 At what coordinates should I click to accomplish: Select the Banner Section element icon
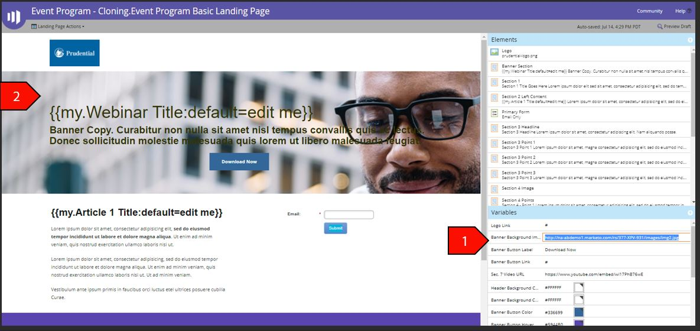pyautogui.click(x=494, y=67)
